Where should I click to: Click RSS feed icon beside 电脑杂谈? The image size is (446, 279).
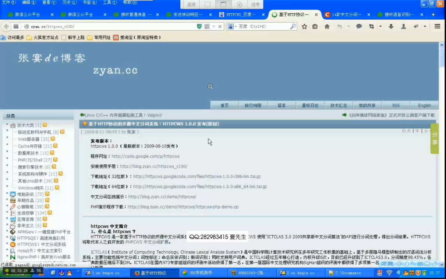tap(47, 194)
